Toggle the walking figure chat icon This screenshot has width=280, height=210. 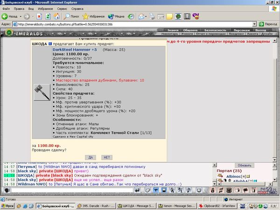(x=172, y=190)
